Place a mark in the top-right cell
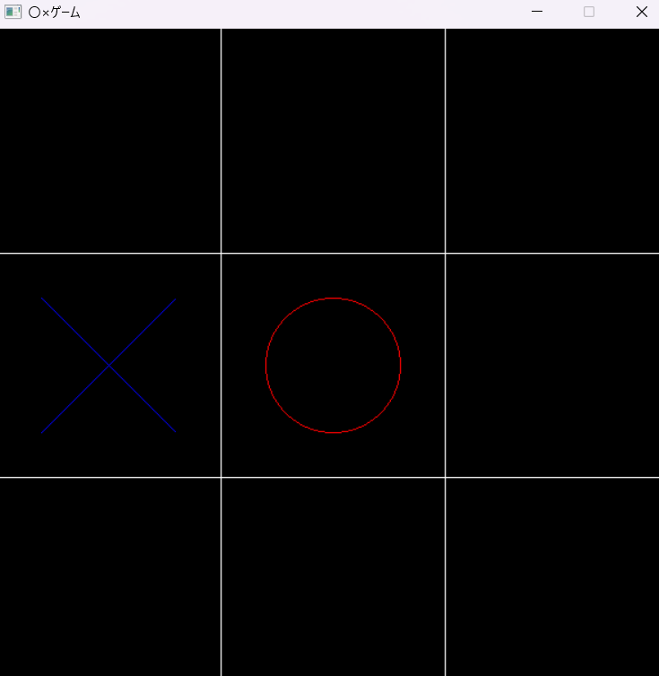 (x=552, y=141)
